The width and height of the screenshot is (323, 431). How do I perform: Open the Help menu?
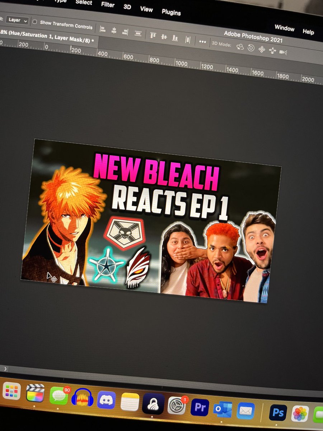[308, 31]
